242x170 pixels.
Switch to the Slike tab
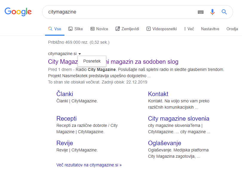coord(75,29)
